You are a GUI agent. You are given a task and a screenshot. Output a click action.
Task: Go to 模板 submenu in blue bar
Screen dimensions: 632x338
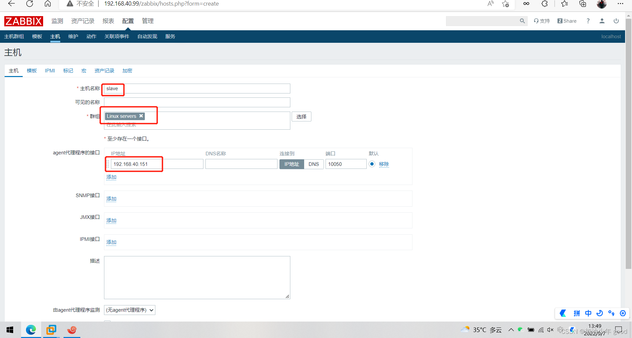(37, 37)
